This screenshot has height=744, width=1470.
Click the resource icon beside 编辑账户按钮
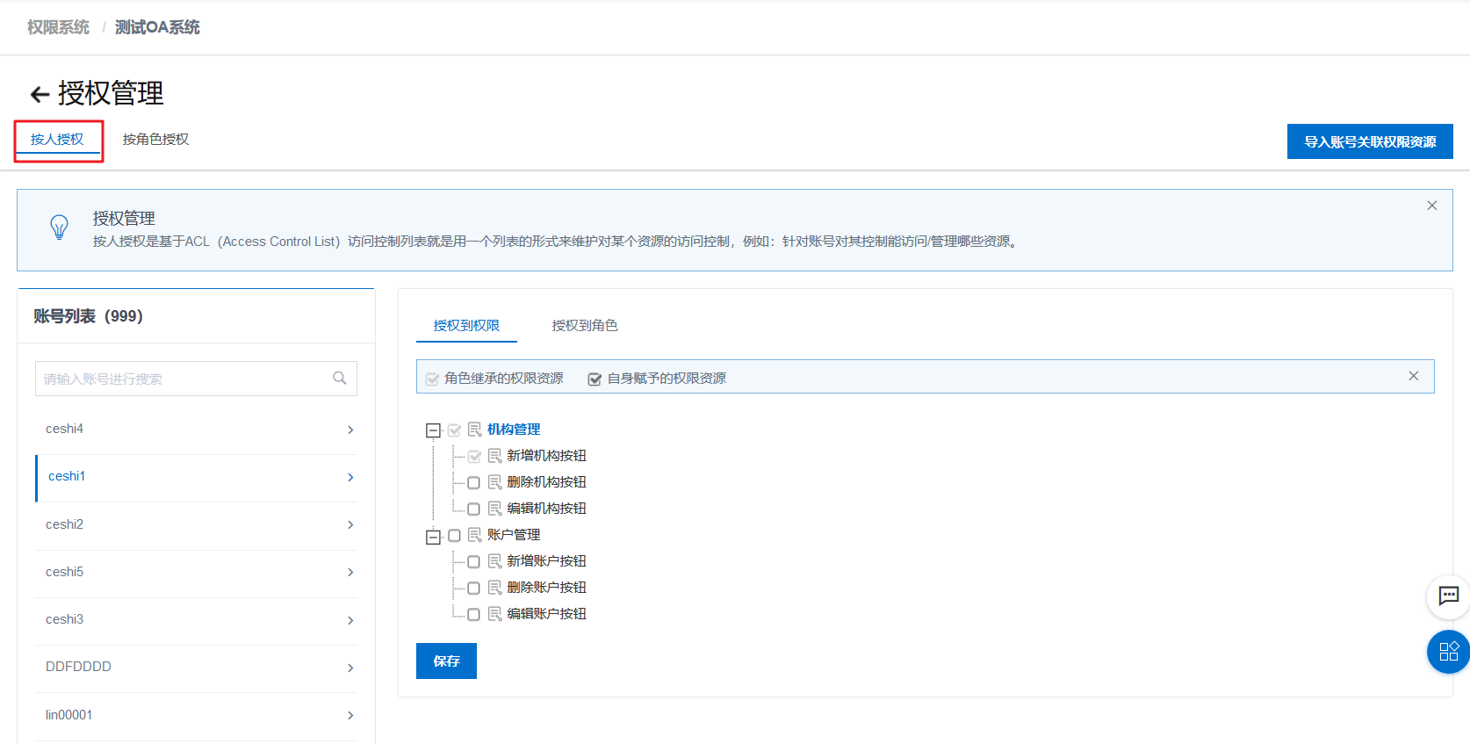[x=494, y=614]
